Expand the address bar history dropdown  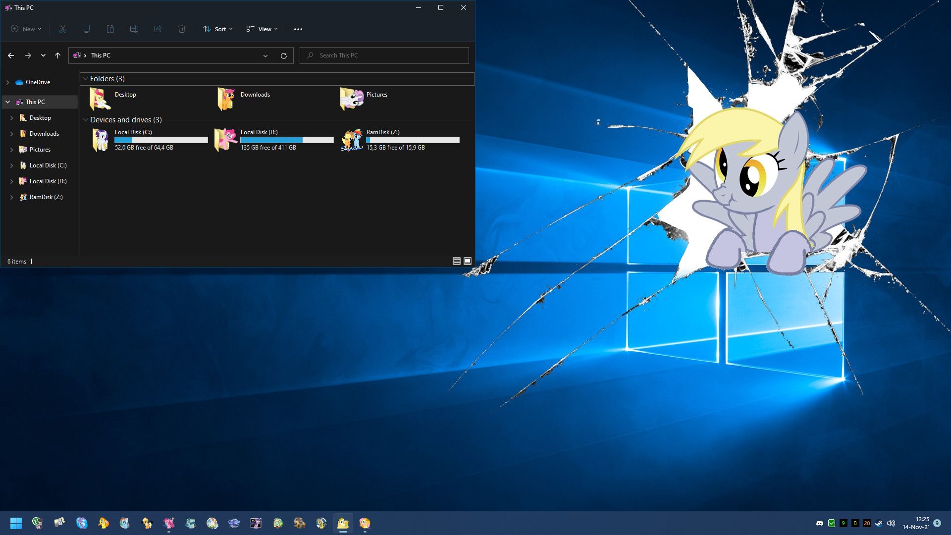265,55
